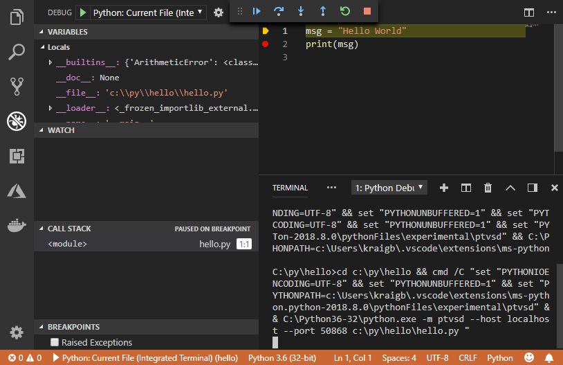This screenshot has height=365, width=563.
Task: Select the <module> call stack frame
Action: coord(146,244)
